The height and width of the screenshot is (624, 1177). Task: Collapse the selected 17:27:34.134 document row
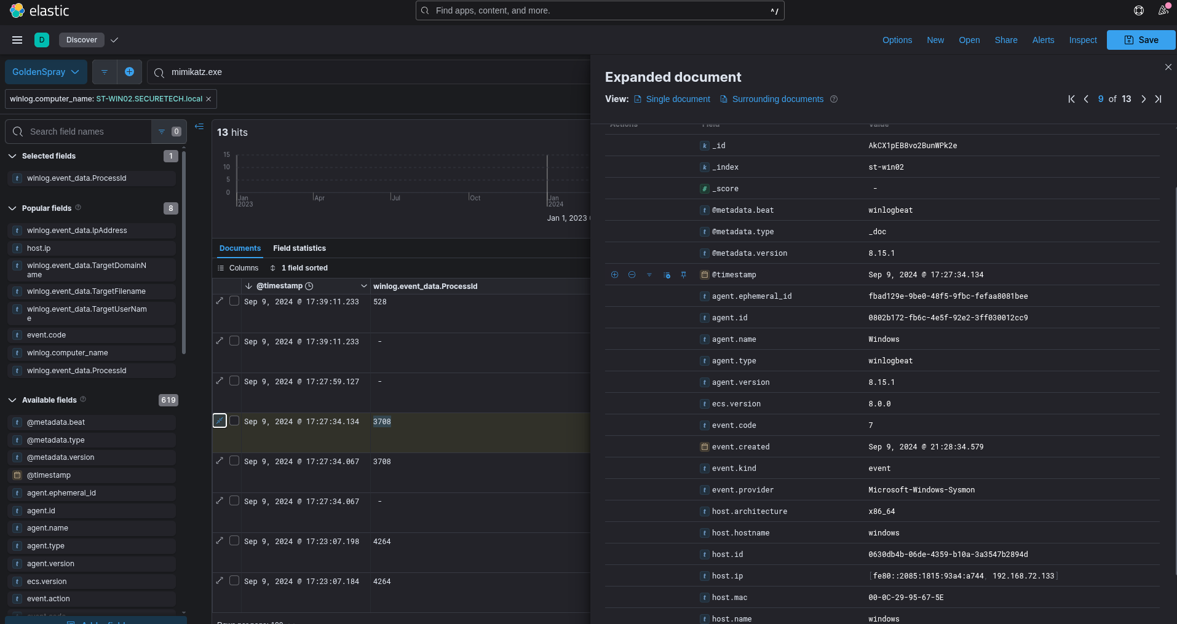coord(220,421)
